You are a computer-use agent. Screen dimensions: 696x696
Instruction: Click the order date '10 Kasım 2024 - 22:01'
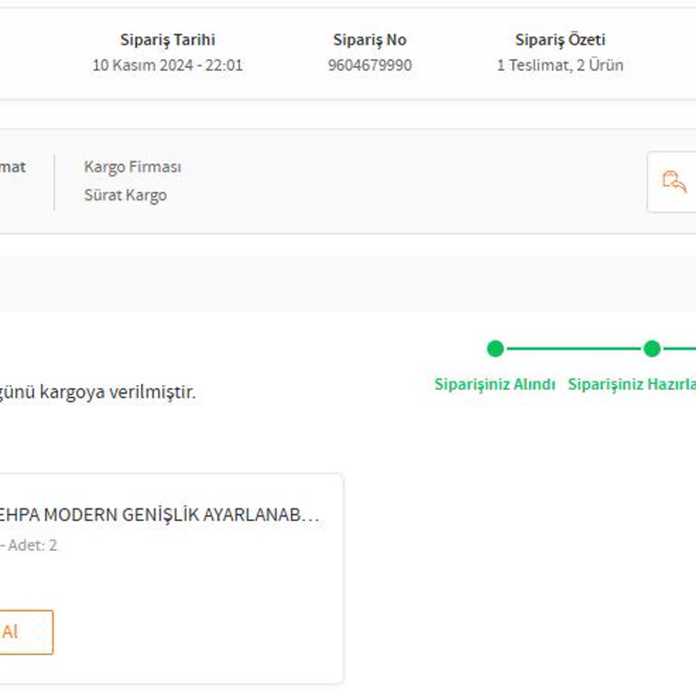[x=168, y=65]
